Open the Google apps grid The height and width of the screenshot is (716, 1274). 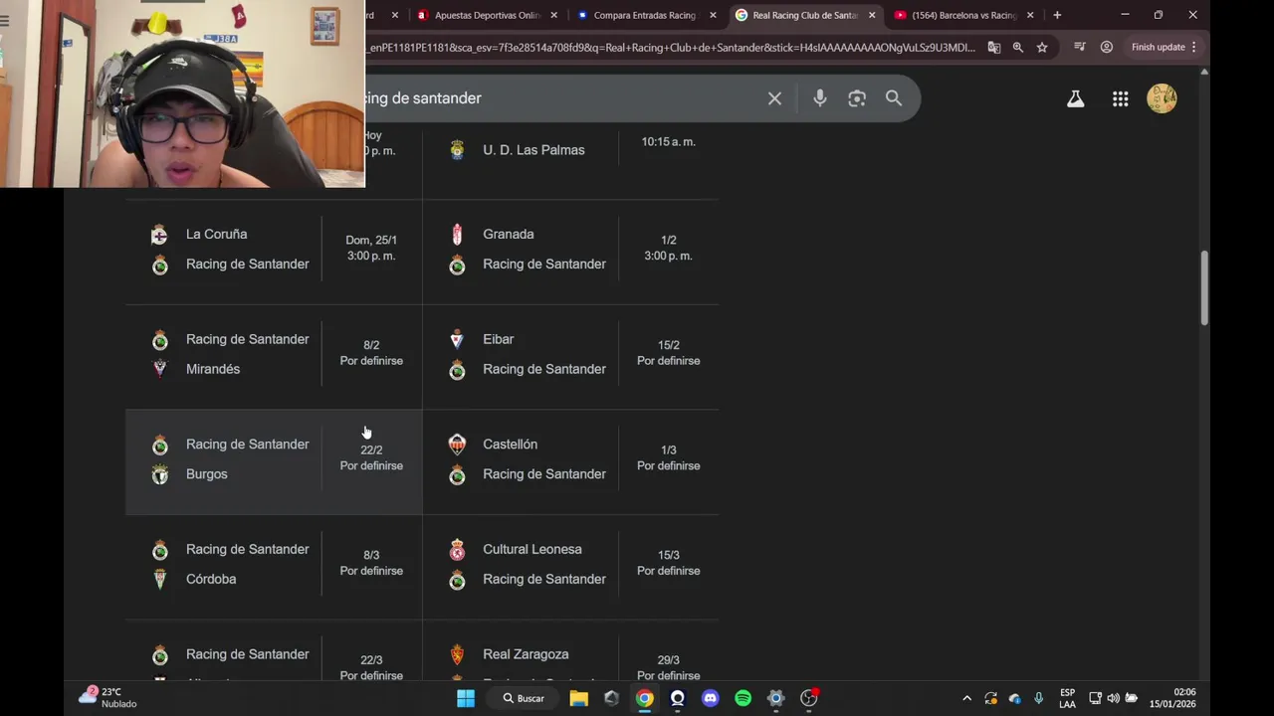coord(1121,98)
